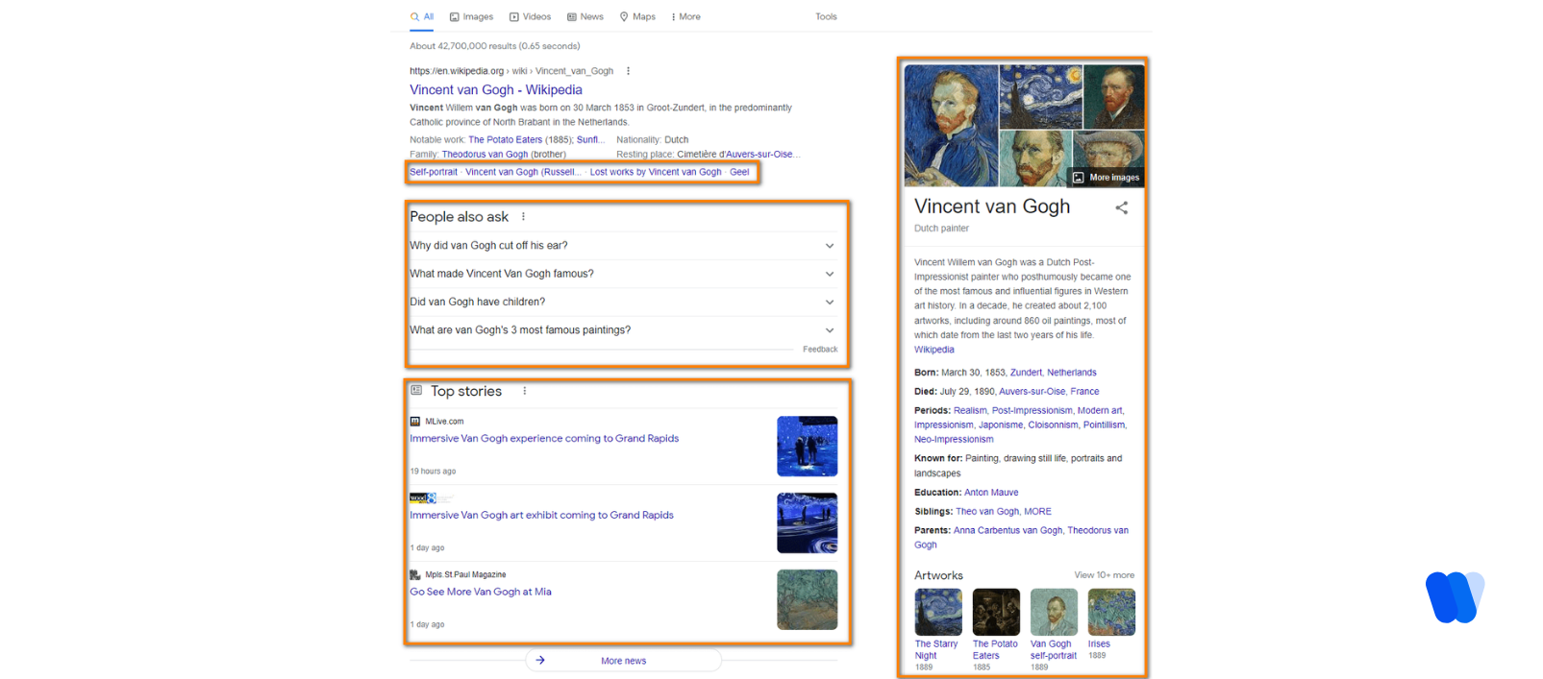Image resolution: width=1543 pixels, height=679 pixels.
Task: Share the Vincent van Gogh knowledge panel
Action: pyautogui.click(x=1121, y=207)
